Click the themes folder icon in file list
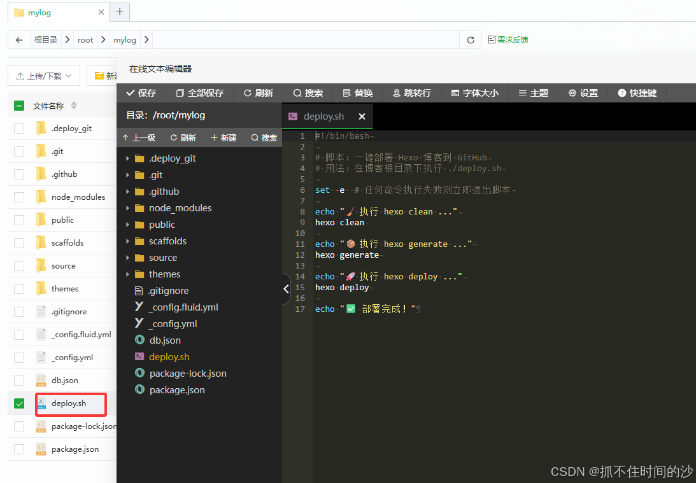696x483 pixels. (41, 289)
